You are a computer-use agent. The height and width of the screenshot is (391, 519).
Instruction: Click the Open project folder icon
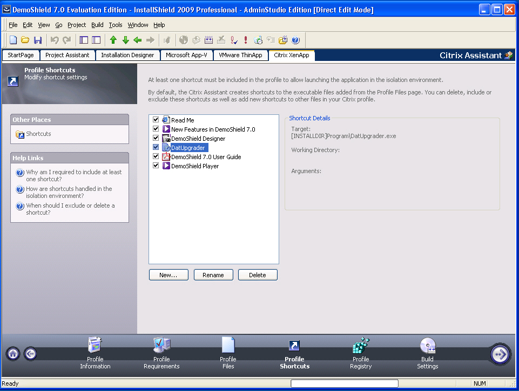pos(25,40)
